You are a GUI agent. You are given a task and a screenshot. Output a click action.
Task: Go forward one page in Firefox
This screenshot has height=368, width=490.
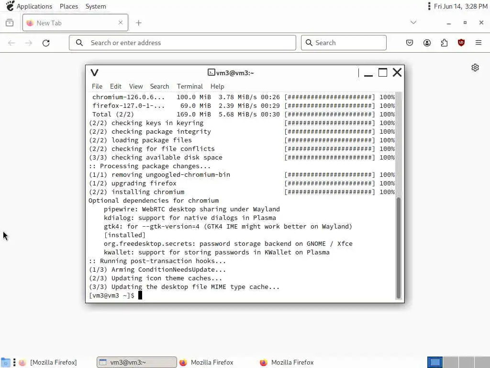[x=29, y=43]
